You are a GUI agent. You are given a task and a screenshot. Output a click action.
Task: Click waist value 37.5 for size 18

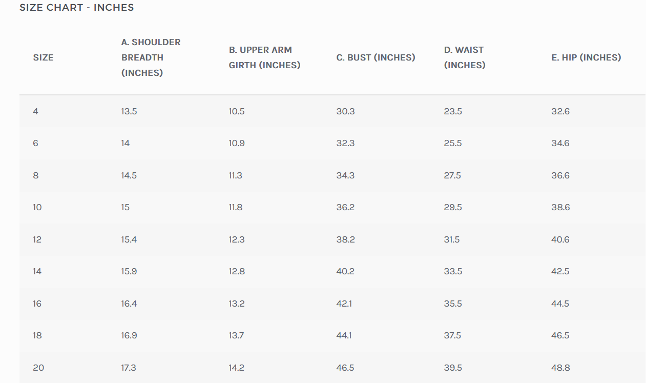(x=453, y=335)
